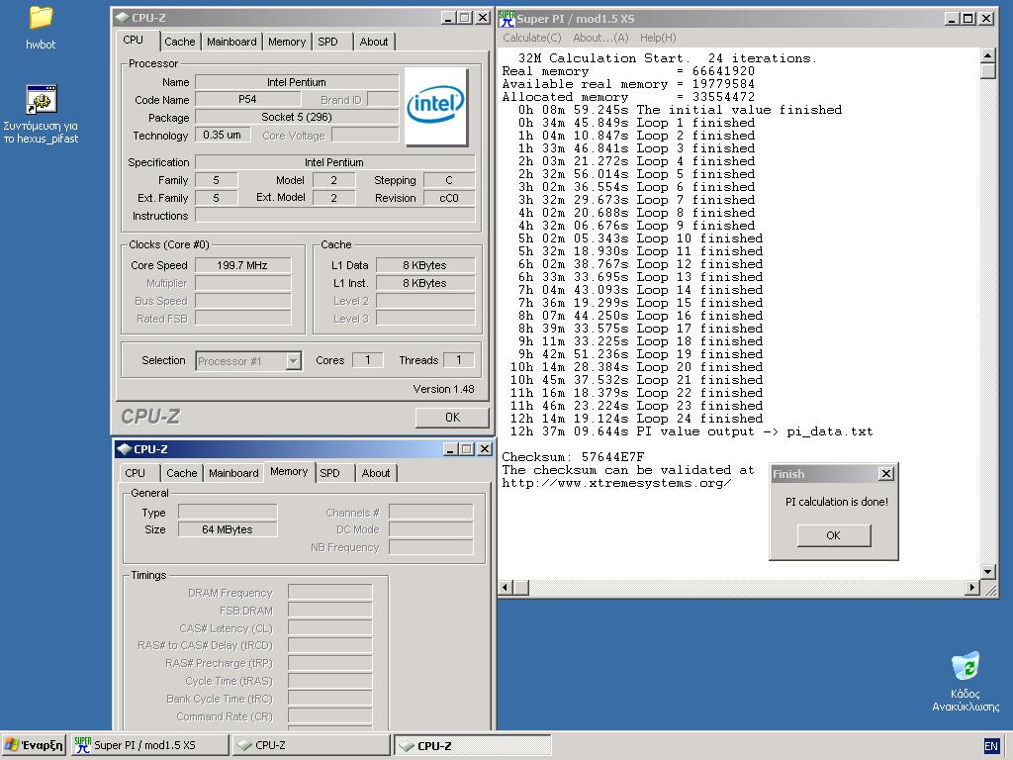This screenshot has width=1013, height=760.
Task: Open Mainboard tab in bottom CPU-Z
Action: pos(233,473)
